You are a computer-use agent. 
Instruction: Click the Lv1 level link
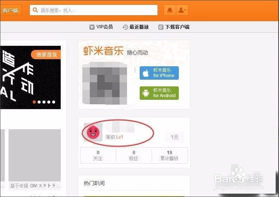point(120,137)
